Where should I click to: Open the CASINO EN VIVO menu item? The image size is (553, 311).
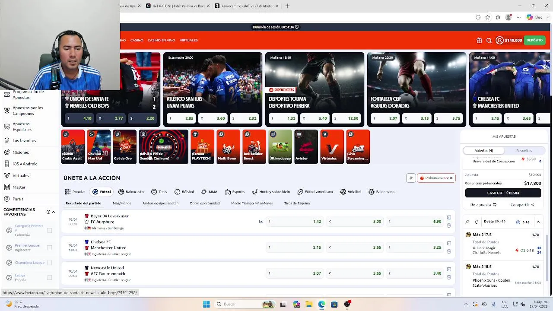click(x=161, y=40)
